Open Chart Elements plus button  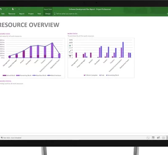(70, 46)
